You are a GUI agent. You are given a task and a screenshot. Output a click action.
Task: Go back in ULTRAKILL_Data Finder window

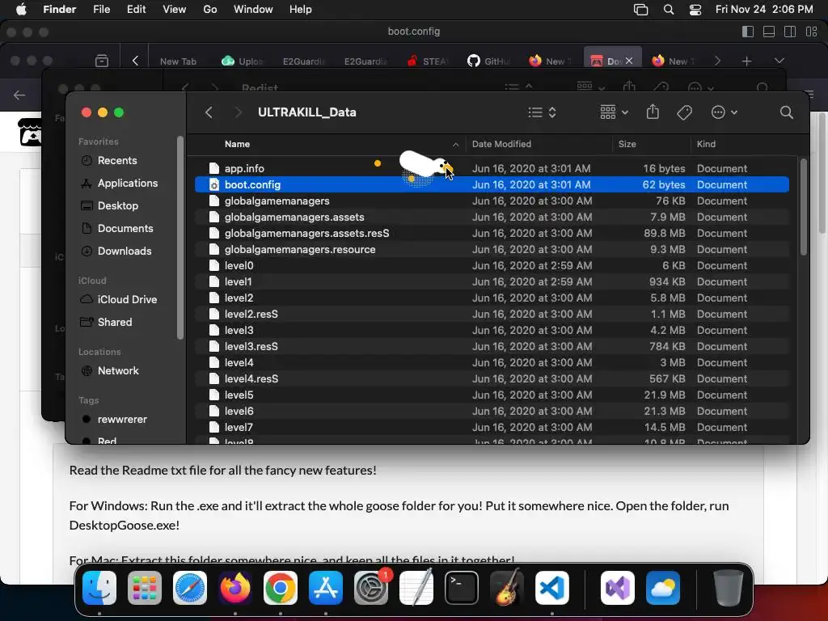209,112
